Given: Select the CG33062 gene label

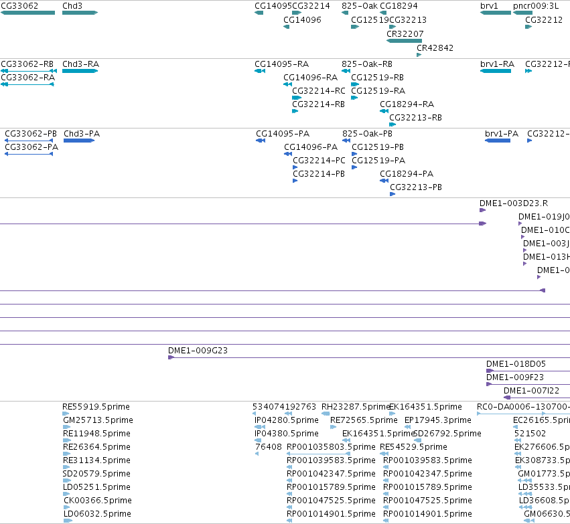Looking at the screenshot, I should tap(19, 6).
